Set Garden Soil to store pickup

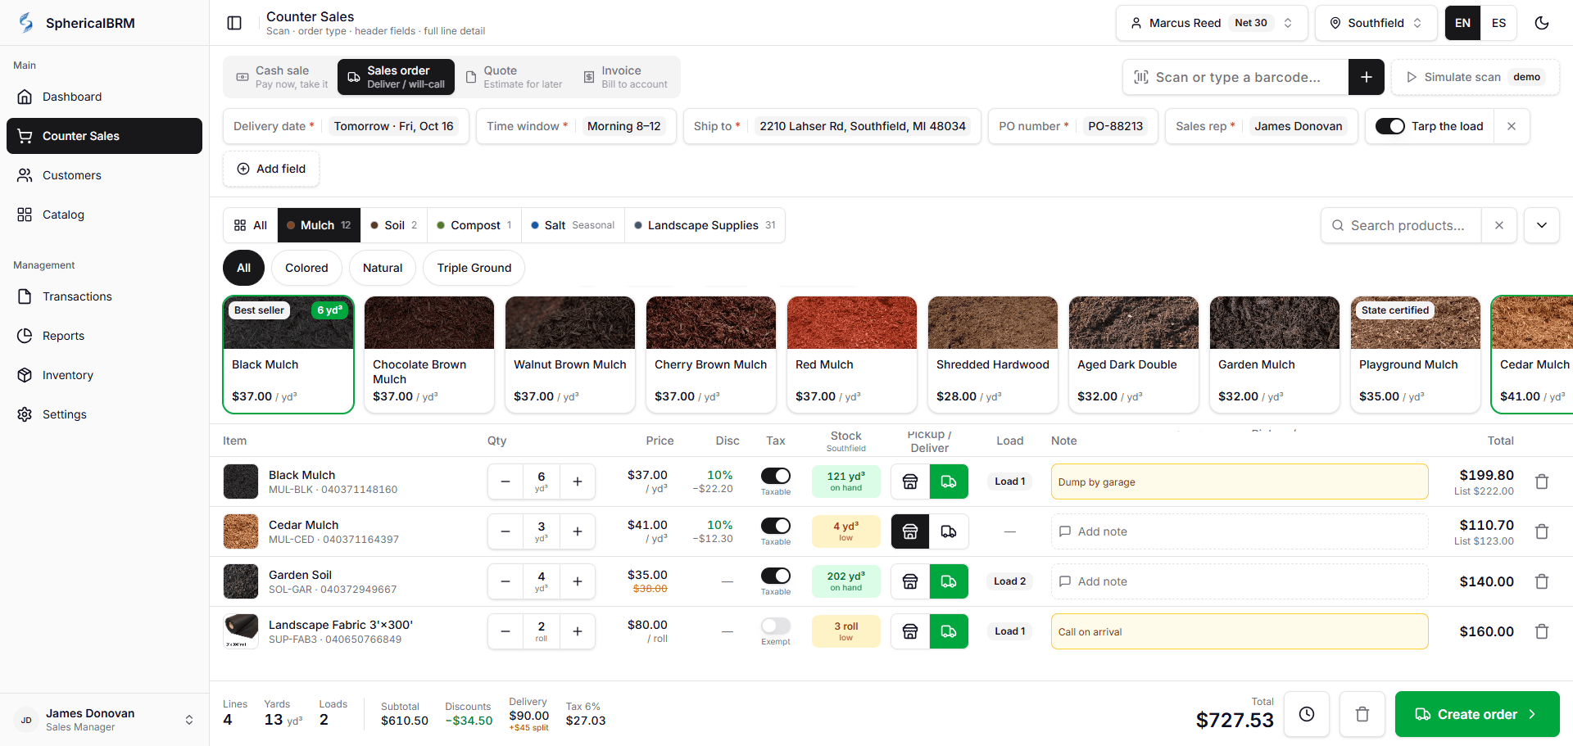coord(910,581)
